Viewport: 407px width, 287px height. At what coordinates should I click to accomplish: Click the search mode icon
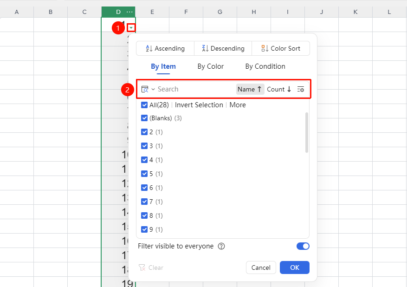point(145,89)
